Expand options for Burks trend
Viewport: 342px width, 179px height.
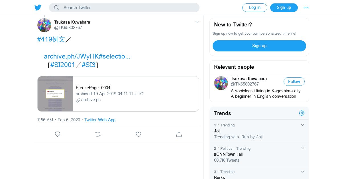click(x=303, y=172)
